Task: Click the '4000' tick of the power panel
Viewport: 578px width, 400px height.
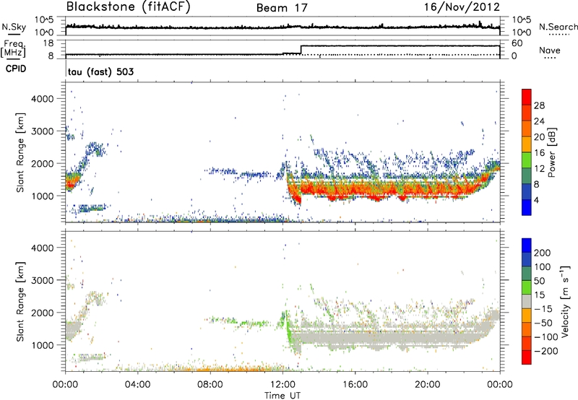Action: (42, 99)
